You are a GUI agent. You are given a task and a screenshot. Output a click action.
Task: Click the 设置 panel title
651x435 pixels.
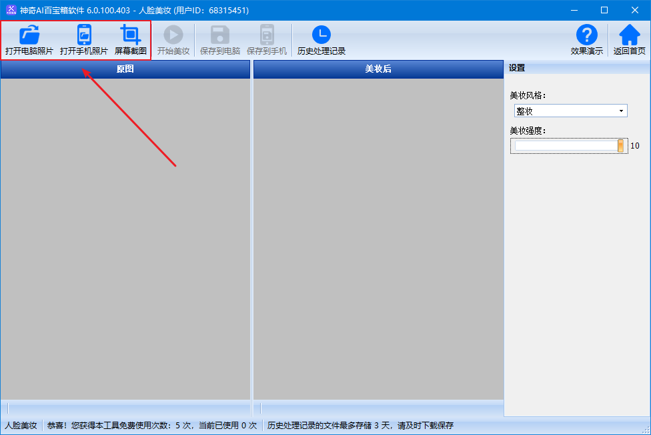[518, 67]
